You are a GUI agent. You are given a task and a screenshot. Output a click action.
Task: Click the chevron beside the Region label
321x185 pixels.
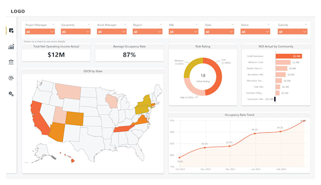pos(160,24)
